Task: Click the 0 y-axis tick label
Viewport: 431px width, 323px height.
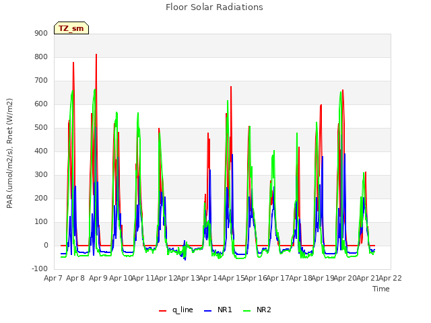Action: click(x=46, y=246)
